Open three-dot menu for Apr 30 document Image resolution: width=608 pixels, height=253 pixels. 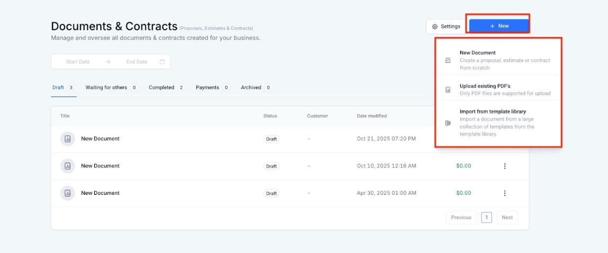(504, 193)
